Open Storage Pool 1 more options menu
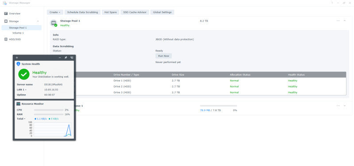This screenshot has height=166, width=354. [x=338, y=21]
